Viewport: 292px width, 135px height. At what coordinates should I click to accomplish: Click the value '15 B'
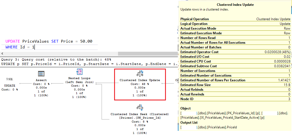point(288,85)
